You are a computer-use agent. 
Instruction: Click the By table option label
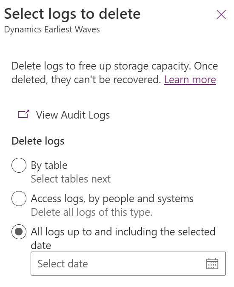coord(49,165)
